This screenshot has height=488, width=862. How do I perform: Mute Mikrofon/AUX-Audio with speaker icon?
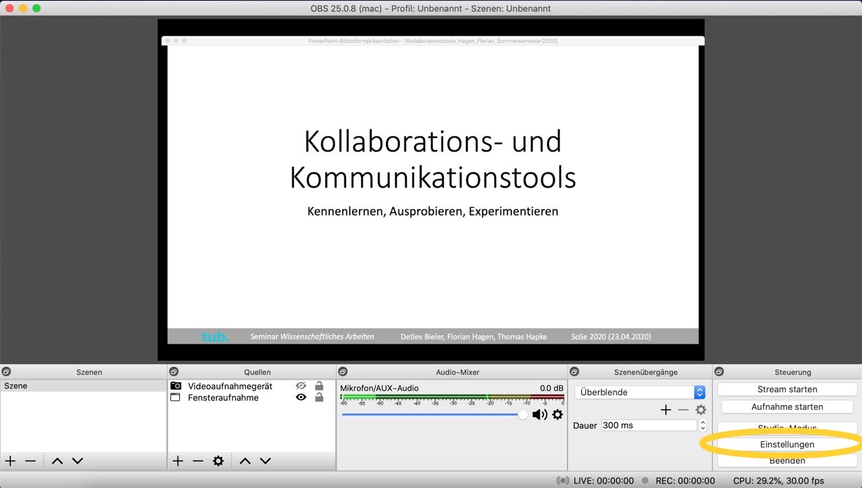(x=539, y=415)
